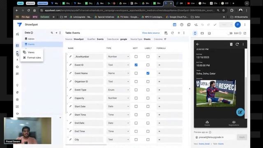
Task: Enable Key checkbox for Start Date
Action: (136, 106)
